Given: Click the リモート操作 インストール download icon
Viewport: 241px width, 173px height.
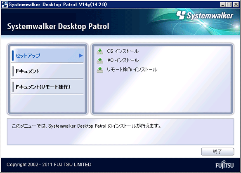Looking at the screenshot, I should pos(100,70).
